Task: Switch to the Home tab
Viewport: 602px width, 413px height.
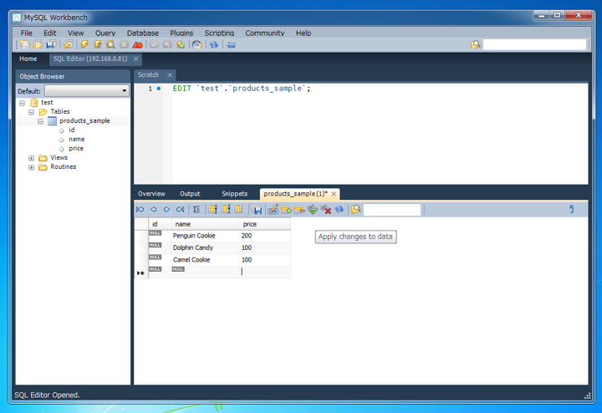Action: click(28, 59)
